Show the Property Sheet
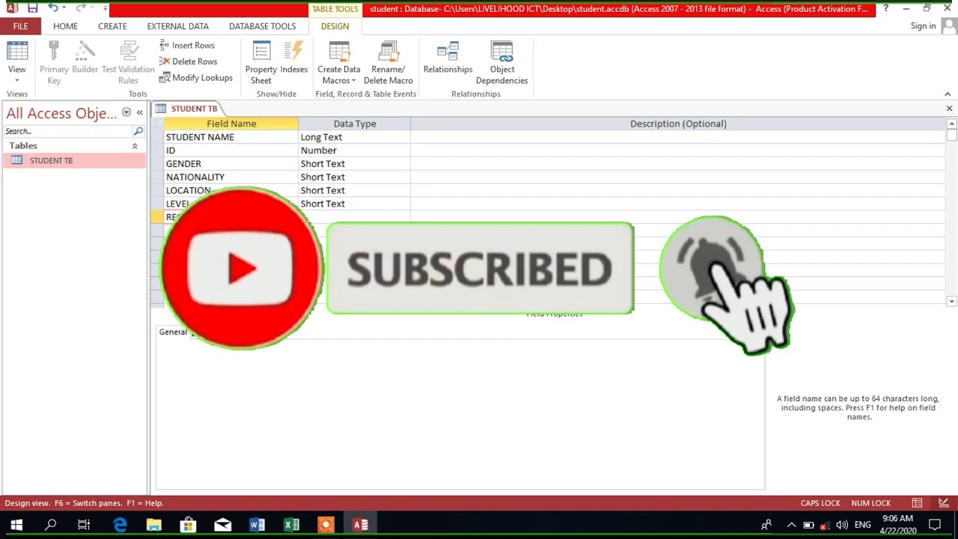Screen dimensions: 958x539 coord(261,63)
